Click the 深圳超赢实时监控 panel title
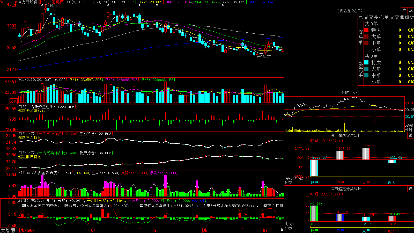414x233 pixels. (x=346, y=135)
